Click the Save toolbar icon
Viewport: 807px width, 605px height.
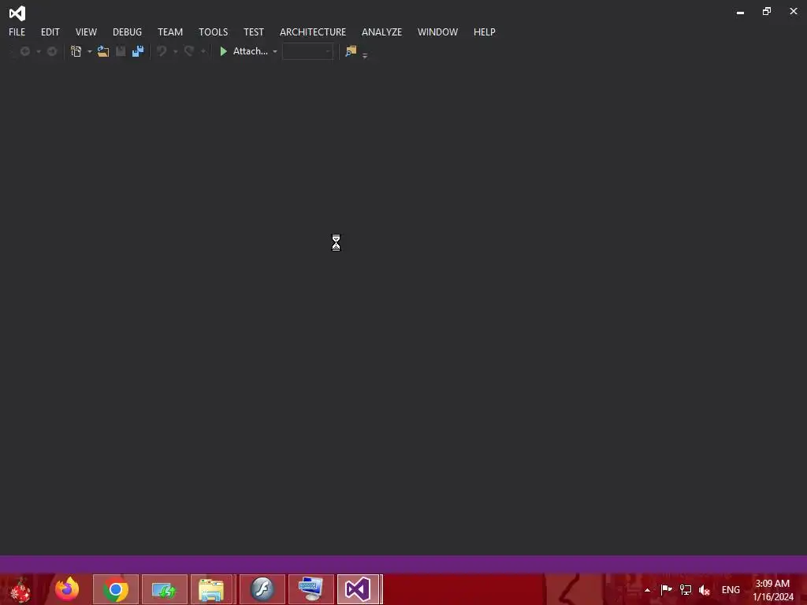pyautogui.click(x=121, y=51)
